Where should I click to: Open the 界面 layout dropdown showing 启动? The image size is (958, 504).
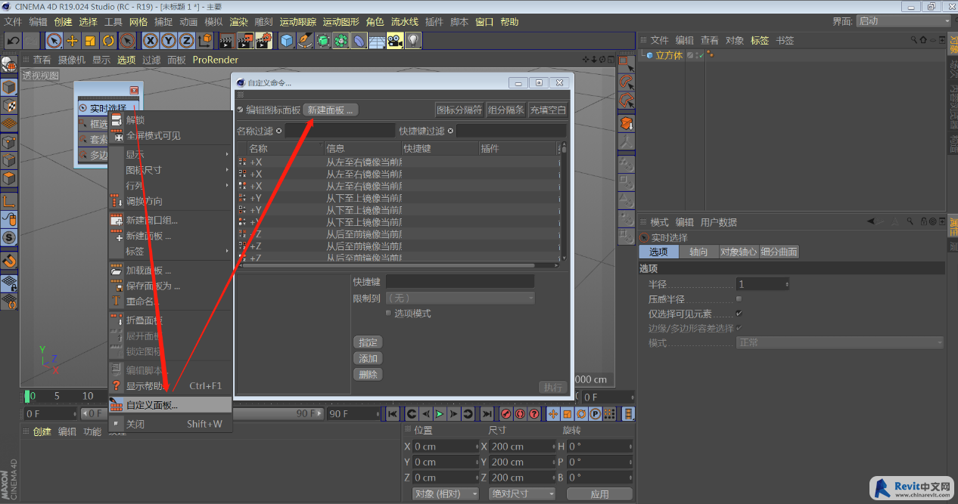click(903, 21)
